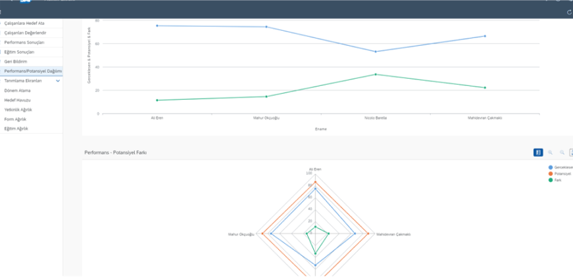Click the Mahur Okçuoğlu line chart axis label
573x277 pixels.
pyautogui.click(x=266, y=118)
